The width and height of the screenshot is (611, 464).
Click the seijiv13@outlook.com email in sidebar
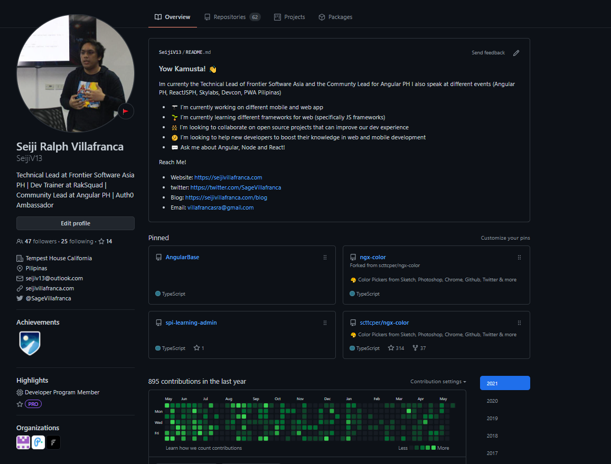point(54,278)
